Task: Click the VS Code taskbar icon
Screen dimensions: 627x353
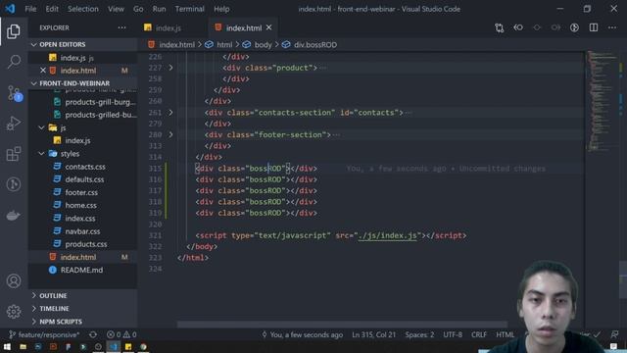Action: pyautogui.click(x=114, y=346)
